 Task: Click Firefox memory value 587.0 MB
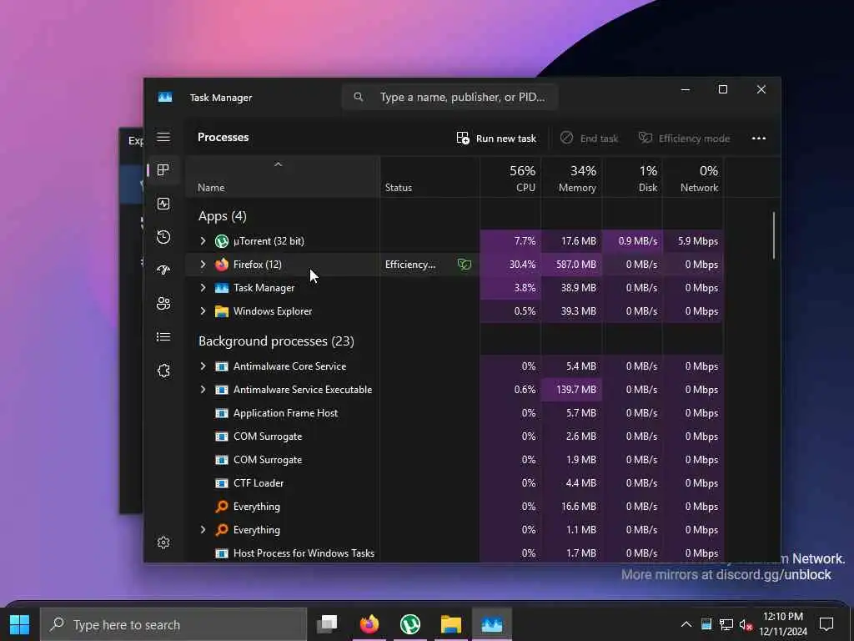(575, 265)
